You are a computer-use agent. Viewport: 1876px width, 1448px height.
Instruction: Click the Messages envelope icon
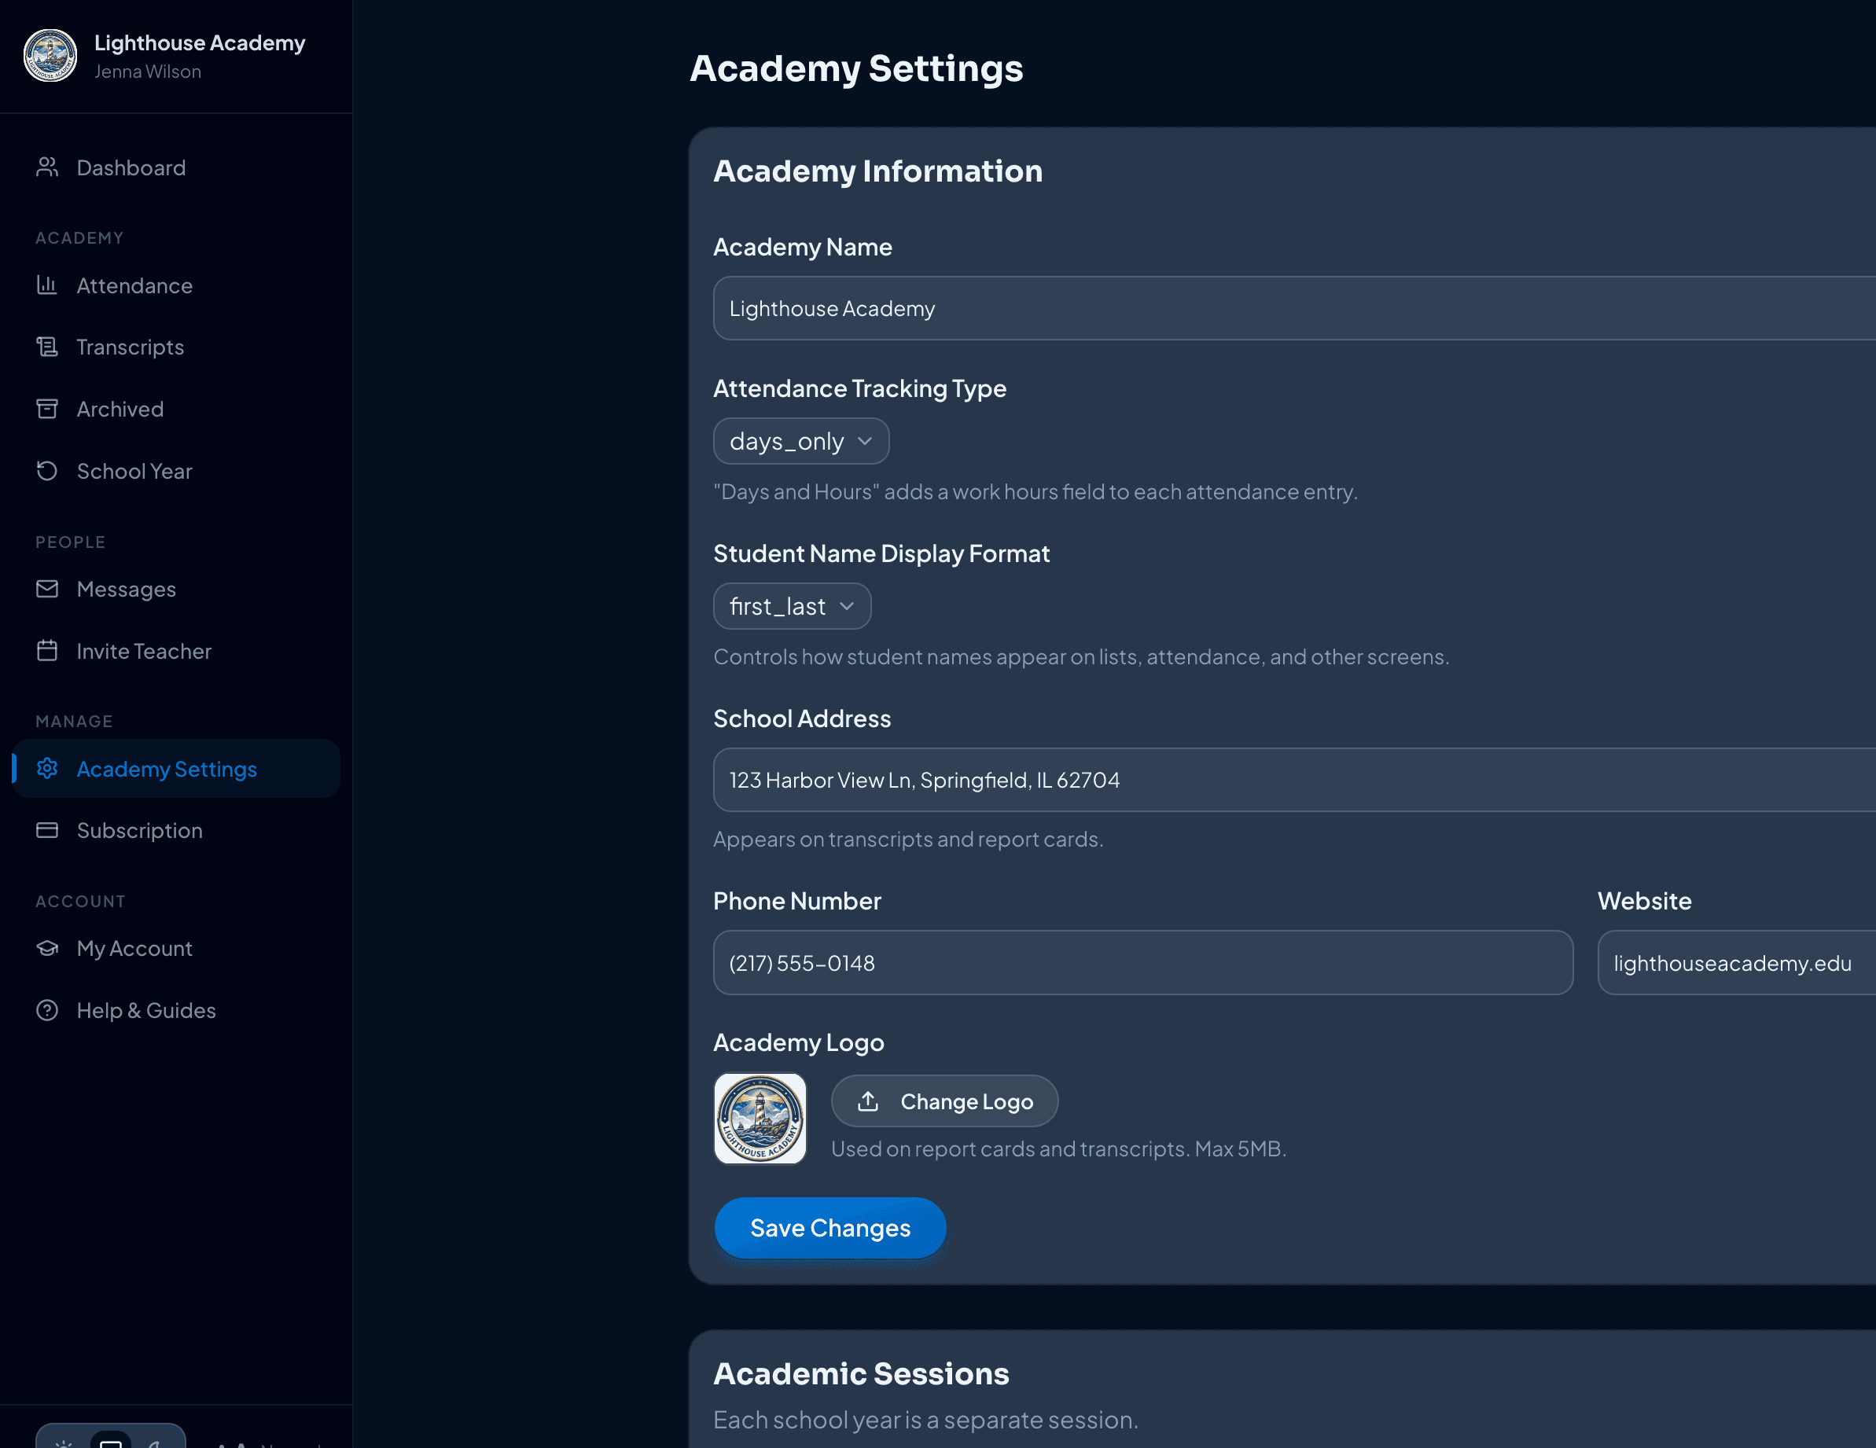[47, 589]
